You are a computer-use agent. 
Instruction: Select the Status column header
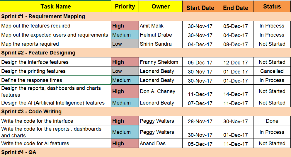tap(272, 6)
